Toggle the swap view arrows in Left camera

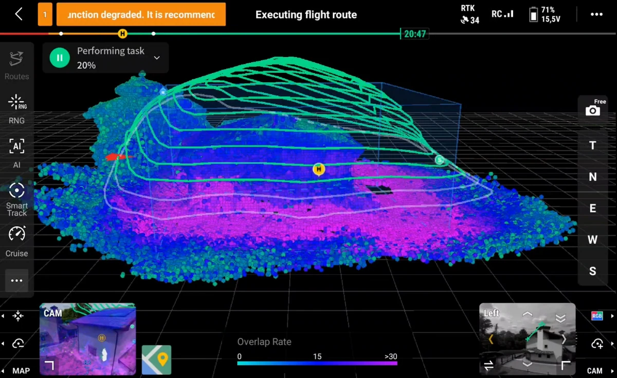coord(488,365)
